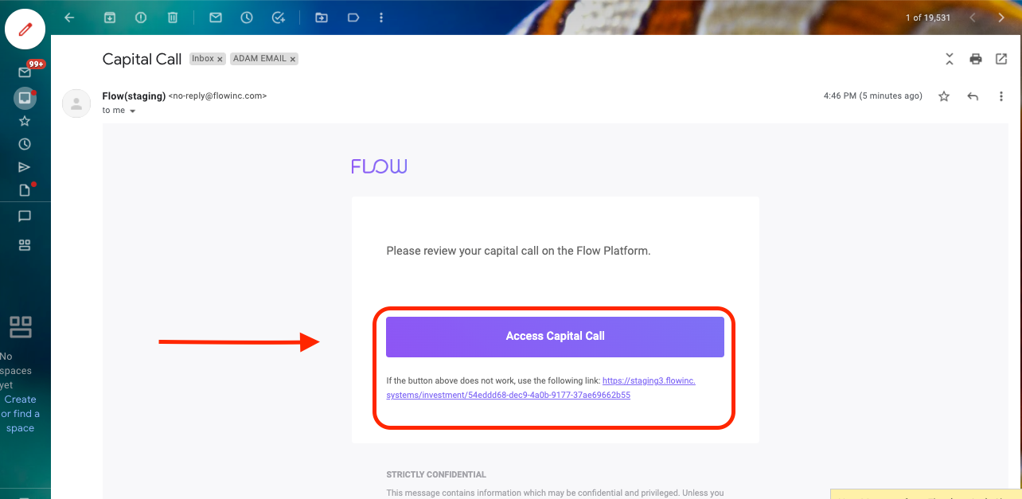Open the staging3.flowinc.systems investment link
This screenshot has width=1022, height=499.
tap(540, 388)
